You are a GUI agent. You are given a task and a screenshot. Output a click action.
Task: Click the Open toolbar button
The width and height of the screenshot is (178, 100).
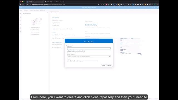point(36,10)
